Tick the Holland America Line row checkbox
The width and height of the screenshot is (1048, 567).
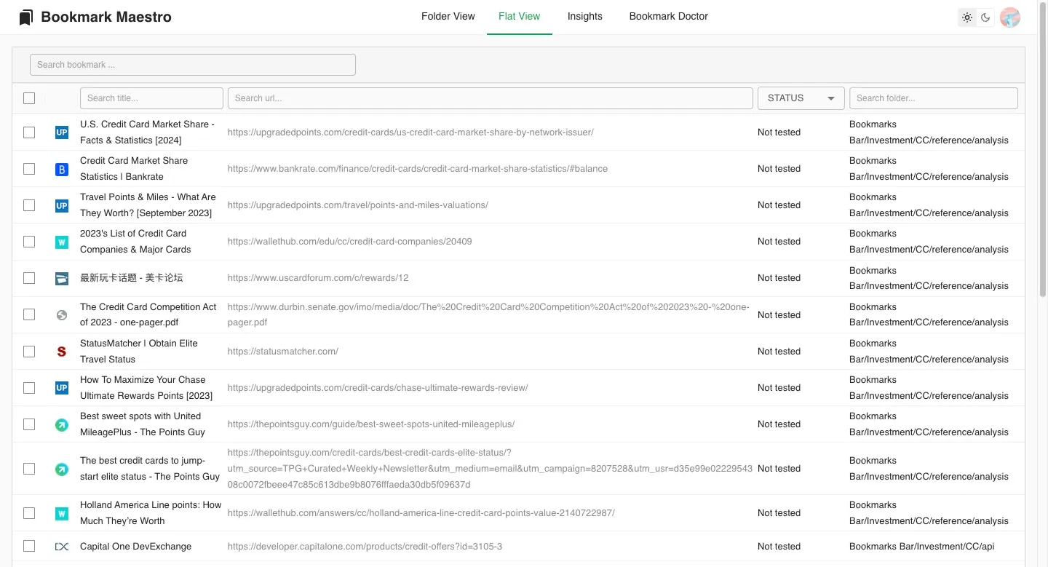(x=29, y=513)
